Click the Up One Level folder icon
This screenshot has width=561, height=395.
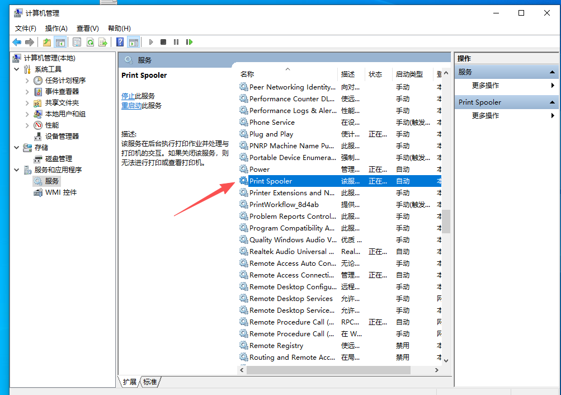[47, 42]
